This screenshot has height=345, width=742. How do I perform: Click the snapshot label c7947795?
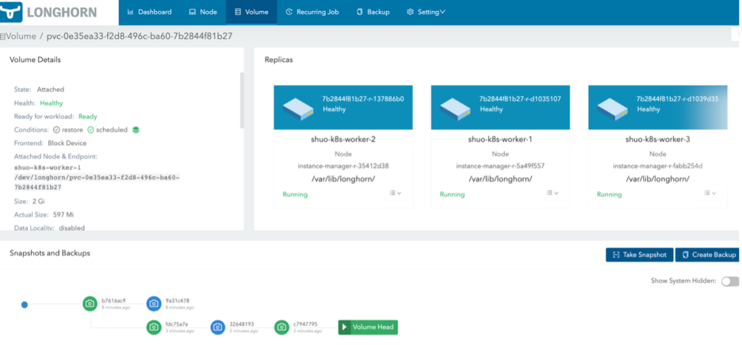point(305,324)
